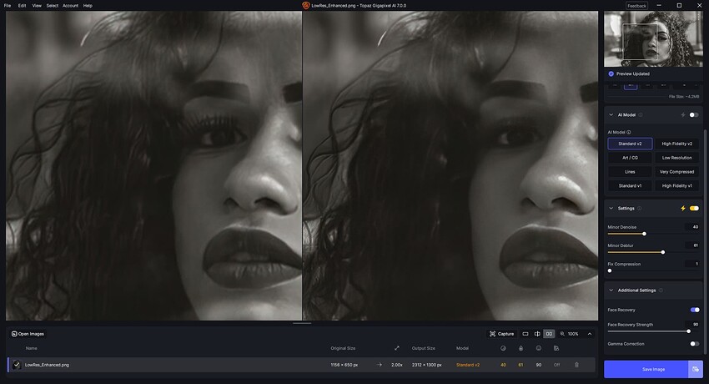This screenshot has width=709, height=384.
Task: Collapse the Settings section chevron
Action: point(611,209)
